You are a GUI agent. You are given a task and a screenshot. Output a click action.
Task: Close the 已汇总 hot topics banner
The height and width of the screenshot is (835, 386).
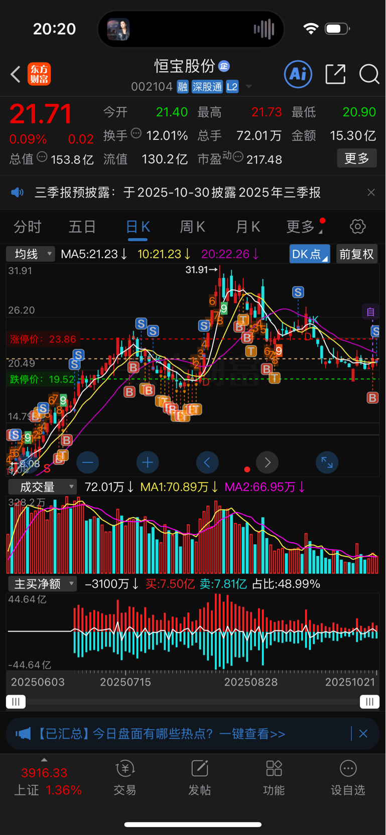[363, 734]
